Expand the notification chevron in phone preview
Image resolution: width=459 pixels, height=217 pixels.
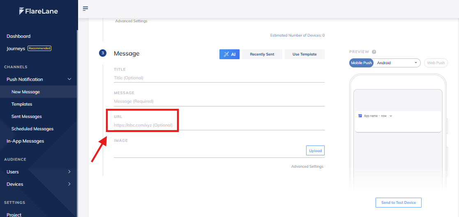[x=391, y=116]
